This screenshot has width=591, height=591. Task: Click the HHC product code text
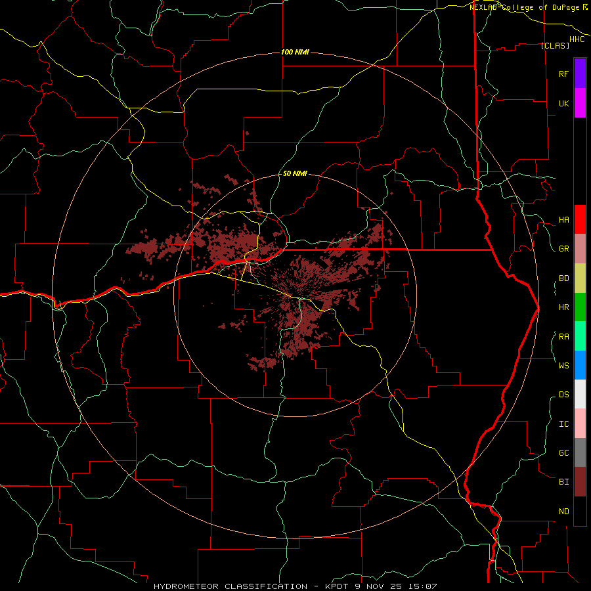click(x=577, y=39)
